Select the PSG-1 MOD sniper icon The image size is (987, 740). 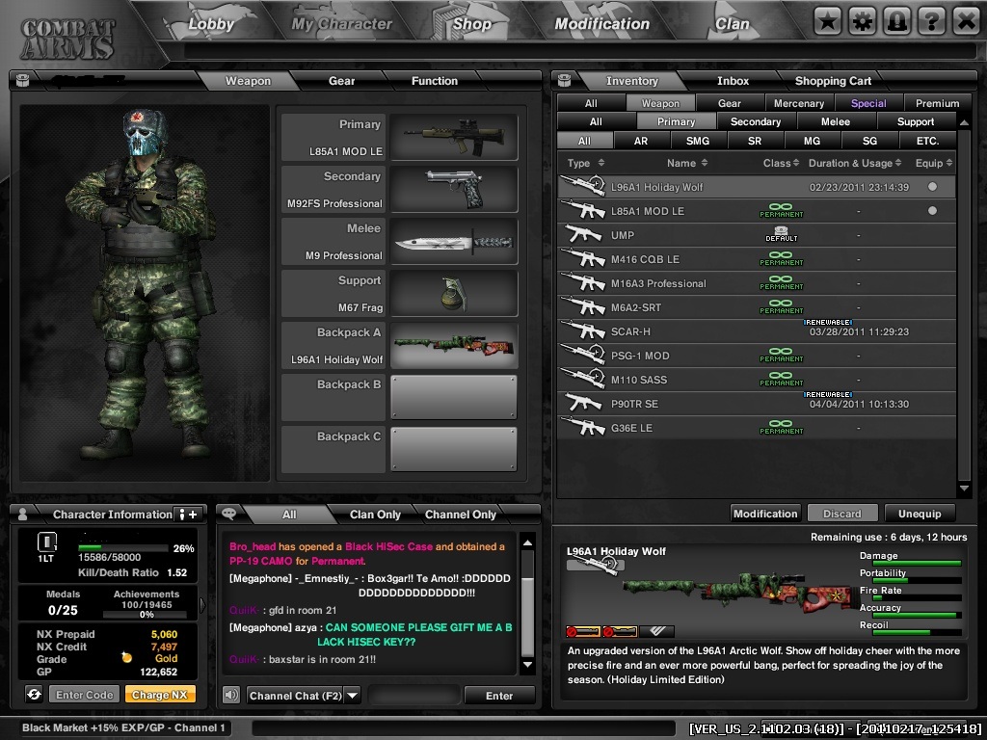coord(583,355)
